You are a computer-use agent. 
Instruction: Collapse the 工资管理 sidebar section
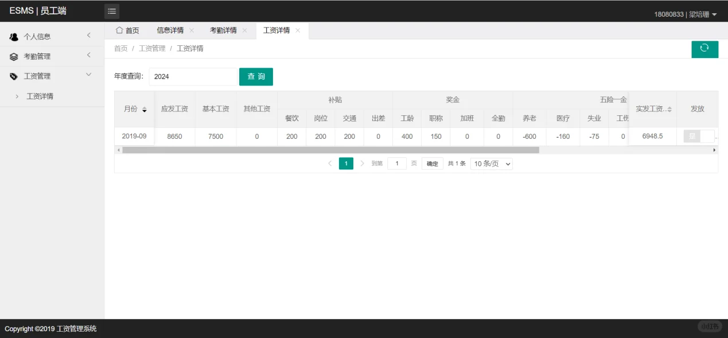click(x=88, y=75)
